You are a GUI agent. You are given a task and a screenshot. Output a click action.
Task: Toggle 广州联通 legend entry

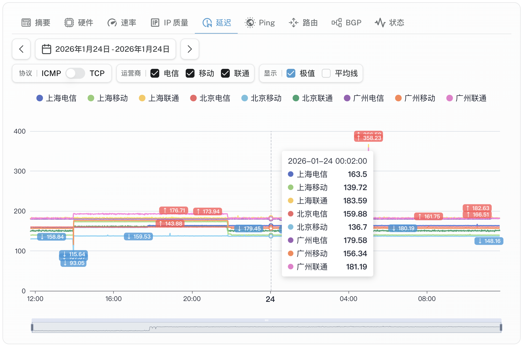[466, 98]
